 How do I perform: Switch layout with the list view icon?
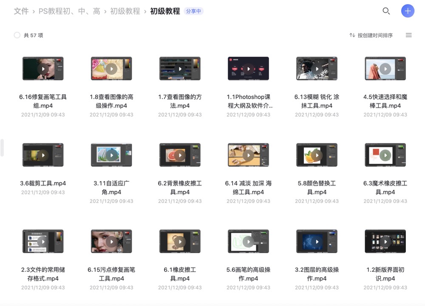tap(408, 35)
